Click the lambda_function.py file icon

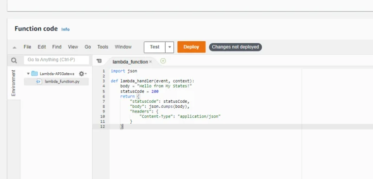point(39,81)
